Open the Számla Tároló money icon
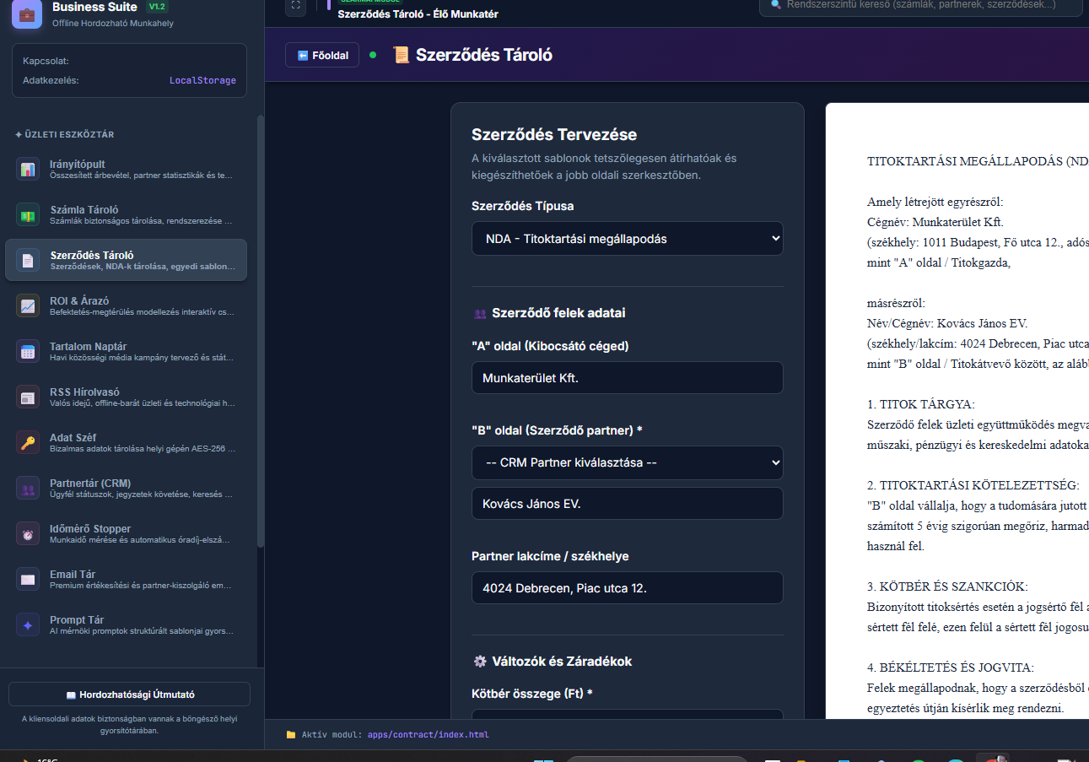The height and width of the screenshot is (762, 1089). pyautogui.click(x=28, y=214)
